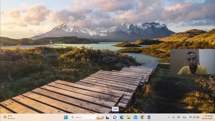The width and height of the screenshot is (215, 121).
Task: Open the ENG language switcher
Action: click(184, 117)
